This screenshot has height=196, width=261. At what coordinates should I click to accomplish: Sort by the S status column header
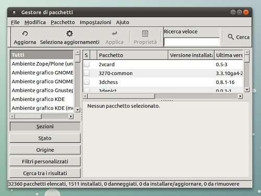coord(86,55)
